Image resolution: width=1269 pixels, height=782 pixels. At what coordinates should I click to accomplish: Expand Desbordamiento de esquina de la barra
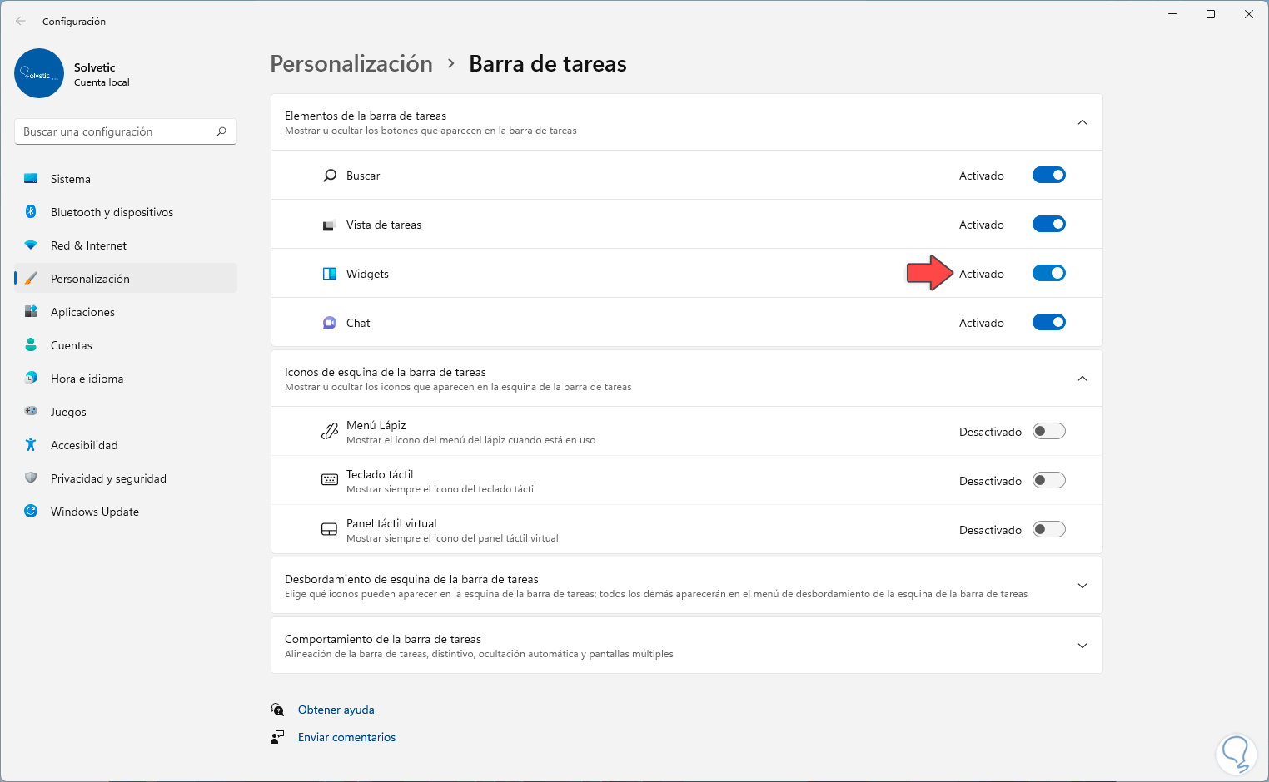click(1082, 586)
